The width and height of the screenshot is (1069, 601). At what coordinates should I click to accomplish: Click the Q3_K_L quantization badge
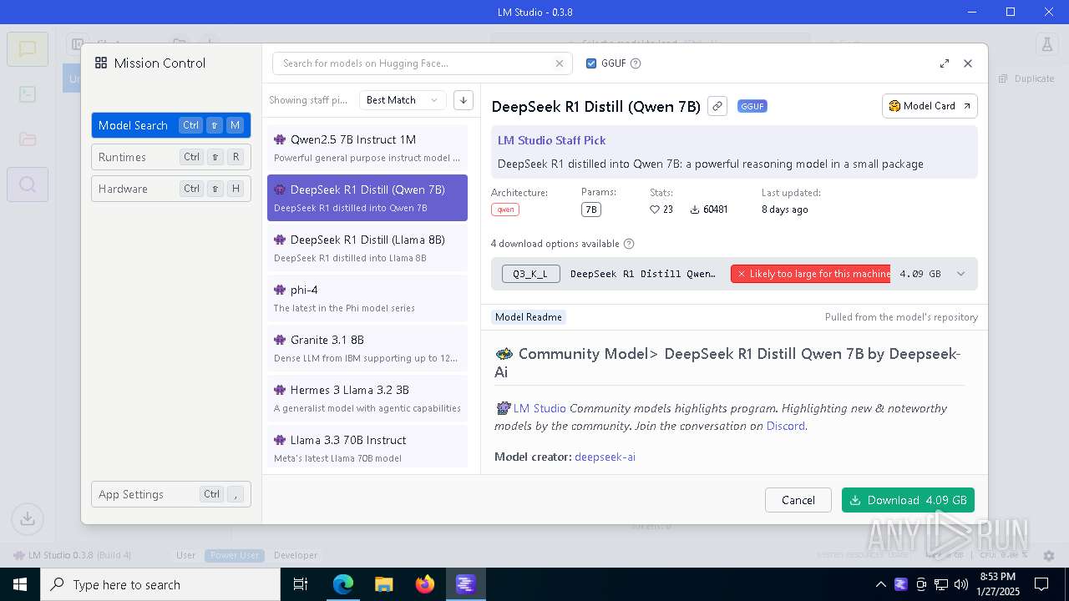point(530,274)
